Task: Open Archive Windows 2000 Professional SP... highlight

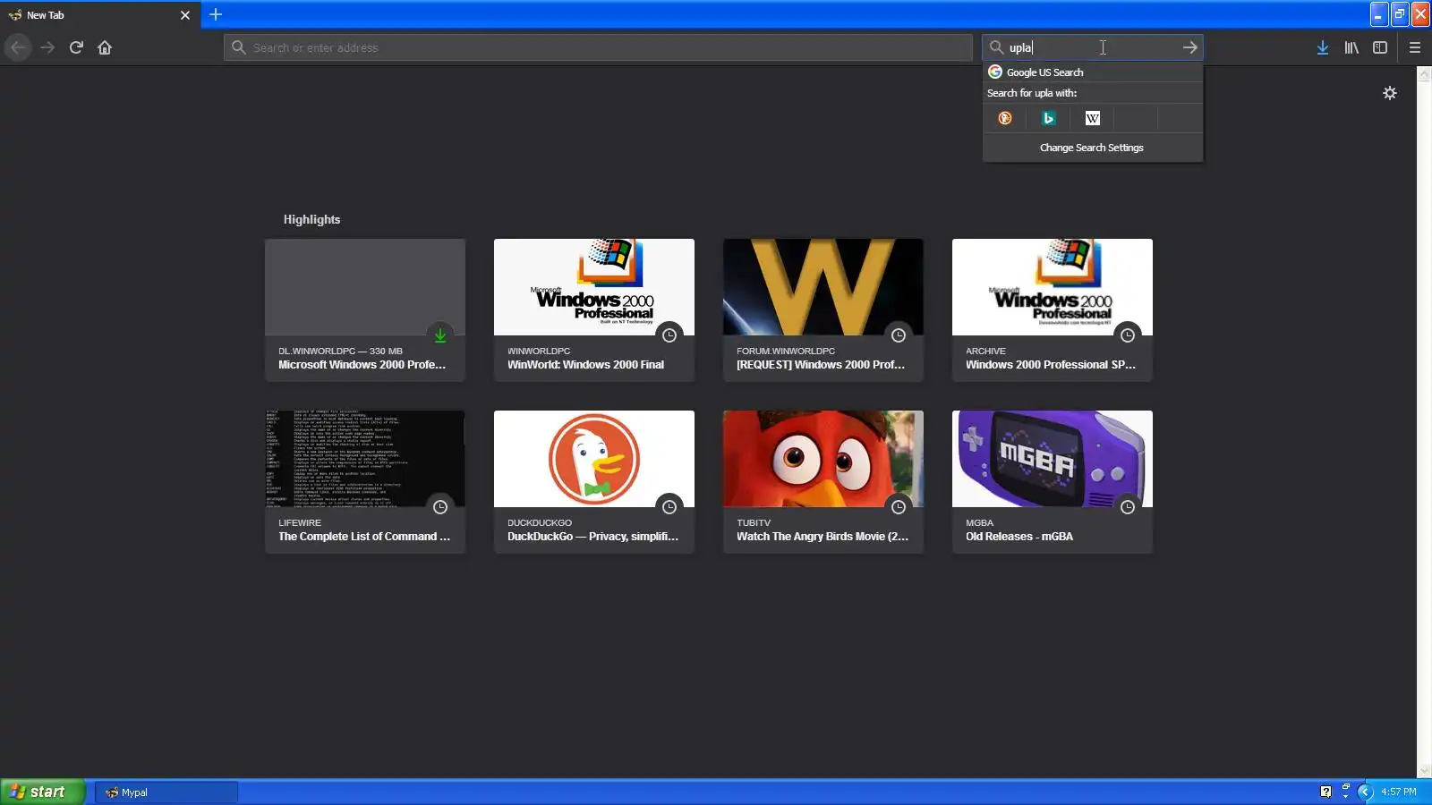Action: (1053, 309)
